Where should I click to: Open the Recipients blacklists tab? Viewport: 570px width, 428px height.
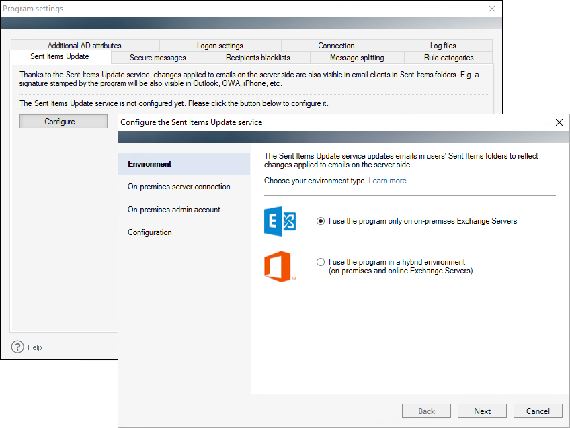[257, 57]
